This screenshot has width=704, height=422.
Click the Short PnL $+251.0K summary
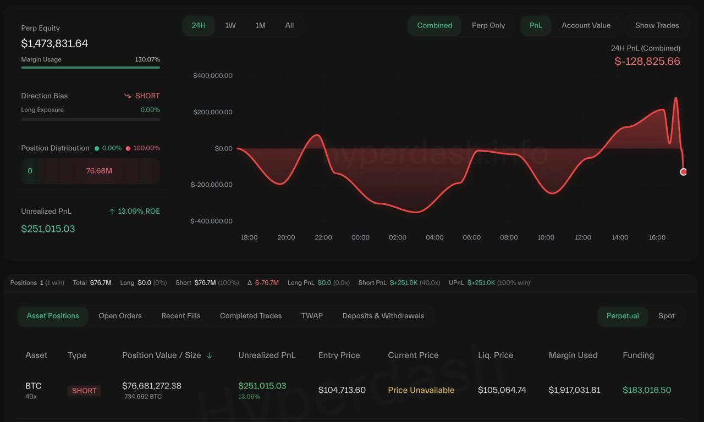coord(399,282)
